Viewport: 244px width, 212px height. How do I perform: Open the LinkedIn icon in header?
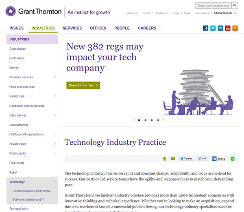point(220,28)
